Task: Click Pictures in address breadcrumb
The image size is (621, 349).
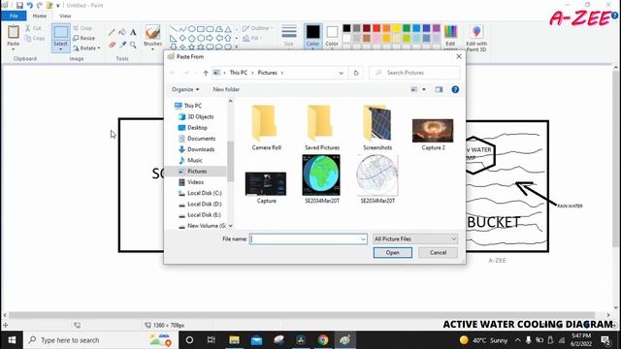Action: click(268, 73)
